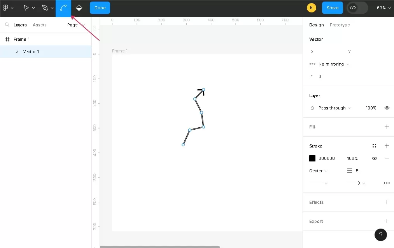Screen dimensions: 394x248
Task: Switch to the Prototype tab
Action: click(340, 25)
